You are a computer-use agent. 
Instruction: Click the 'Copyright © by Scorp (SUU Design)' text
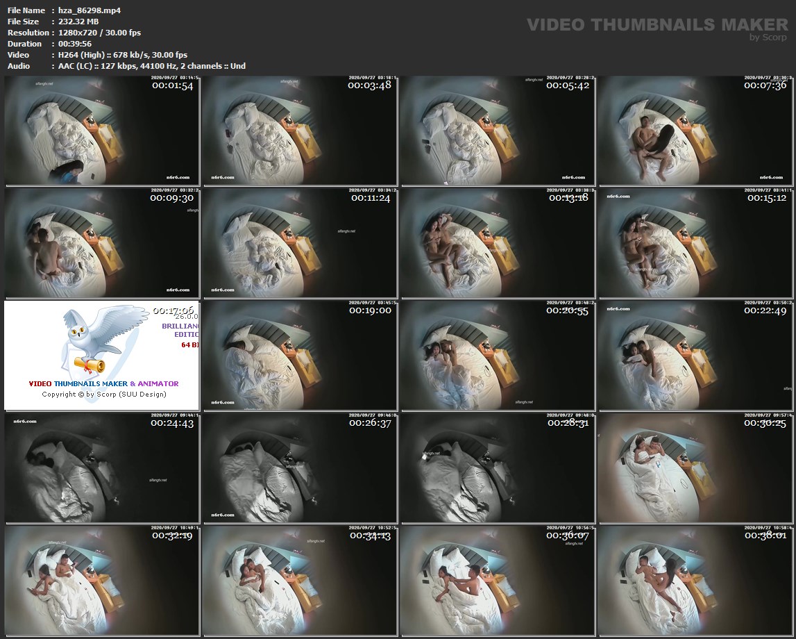point(104,395)
